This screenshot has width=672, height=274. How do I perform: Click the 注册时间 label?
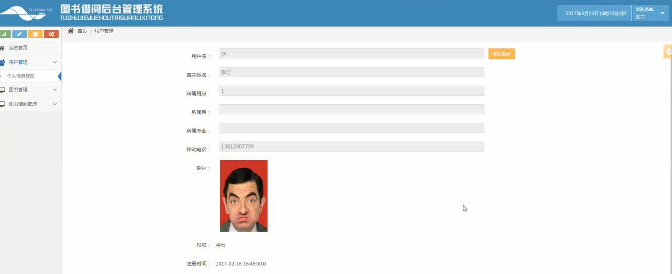point(198,263)
